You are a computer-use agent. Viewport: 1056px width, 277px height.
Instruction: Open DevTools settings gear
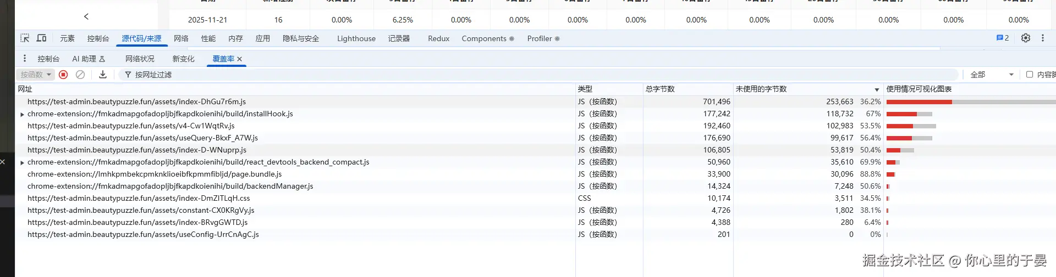tap(1026, 38)
